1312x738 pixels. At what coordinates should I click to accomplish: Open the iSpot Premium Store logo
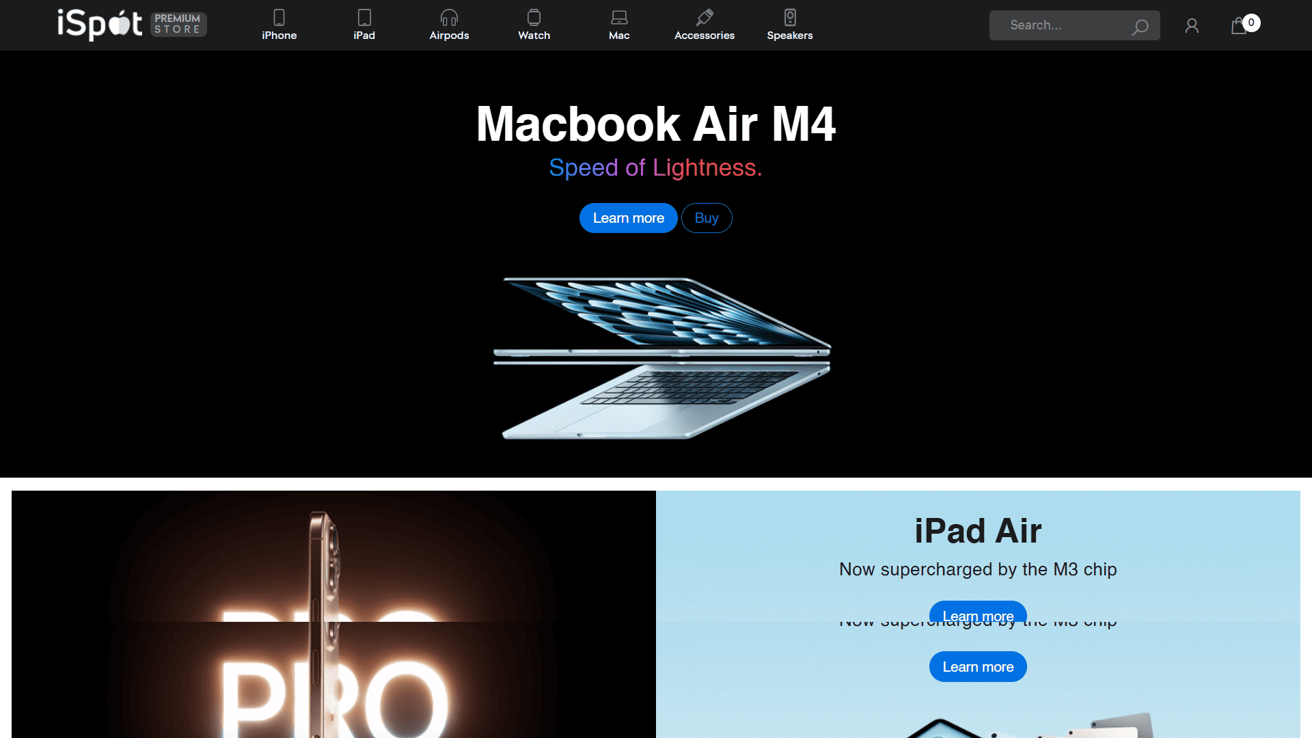coord(132,25)
